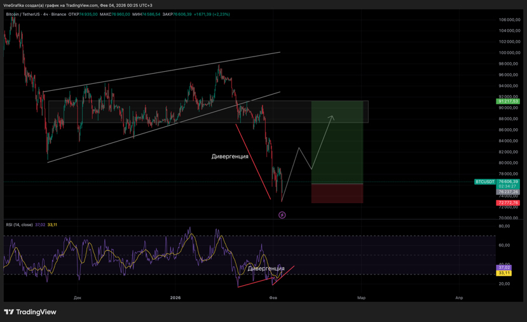527x322 pixels.
Task: Select the Дивергенция label on the RSI pane
Action: pos(266,268)
